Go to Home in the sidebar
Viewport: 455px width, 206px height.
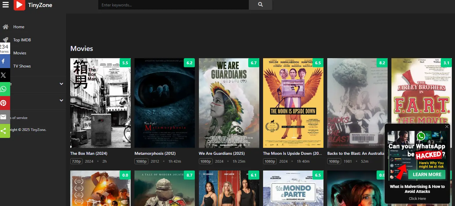click(19, 27)
